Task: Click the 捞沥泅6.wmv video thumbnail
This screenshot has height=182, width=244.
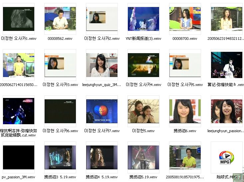Action: (185, 111)
